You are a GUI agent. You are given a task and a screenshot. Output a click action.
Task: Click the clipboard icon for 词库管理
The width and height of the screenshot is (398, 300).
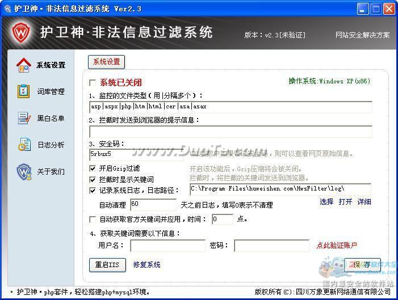[x=24, y=91]
